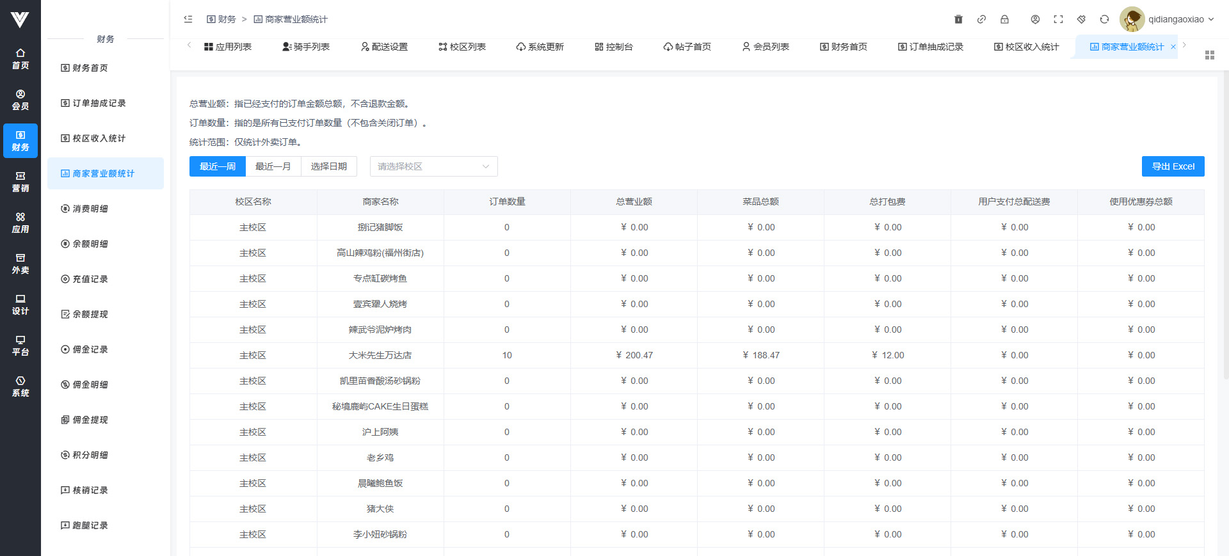Image resolution: width=1229 pixels, height=556 pixels.
Task: Click the link icon in the top bar
Action: [x=981, y=19]
